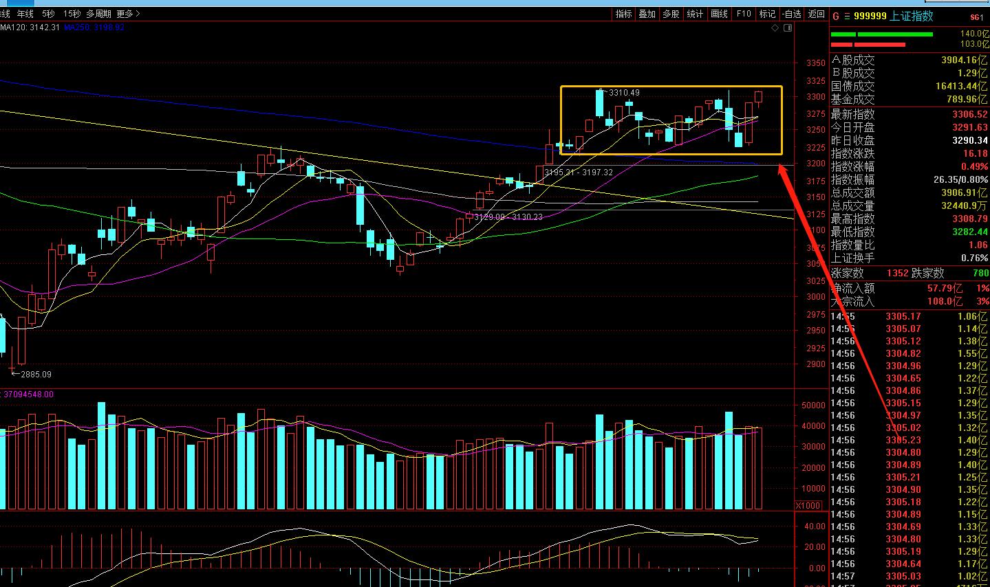Click the 大宗流入 value 108.0亿
Viewport: 990px width, 587px height.
coord(945,301)
